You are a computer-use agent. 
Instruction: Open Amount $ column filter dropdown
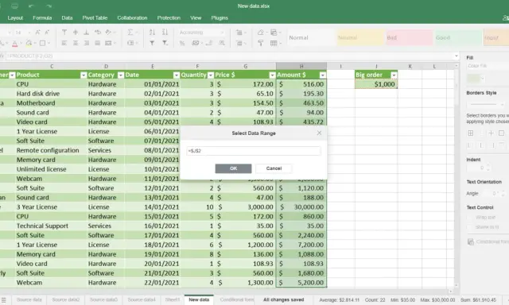(322, 75)
